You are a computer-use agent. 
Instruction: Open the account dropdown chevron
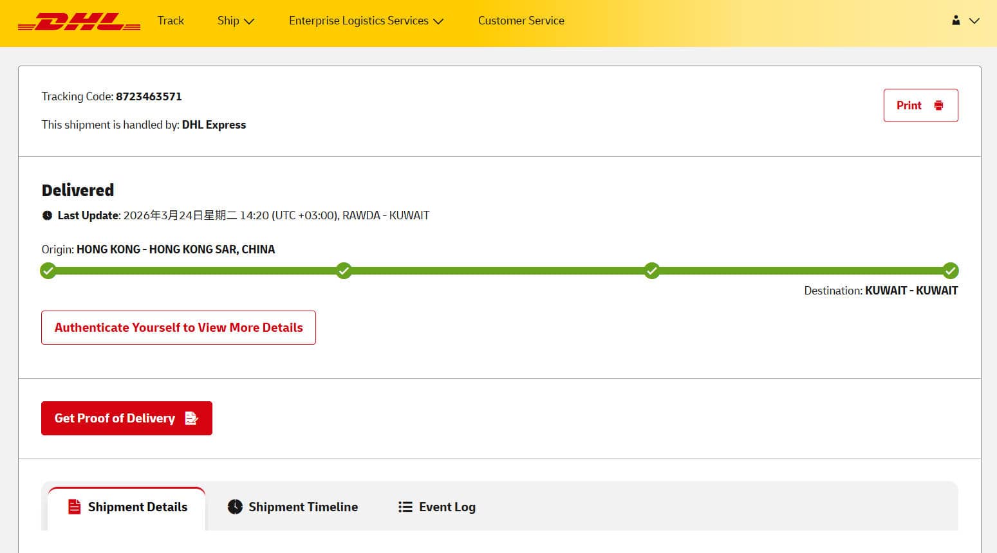coord(974,21)
